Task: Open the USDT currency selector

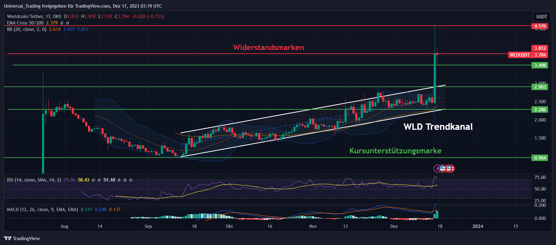Action: pyautogui.click(x=542, y=16)
